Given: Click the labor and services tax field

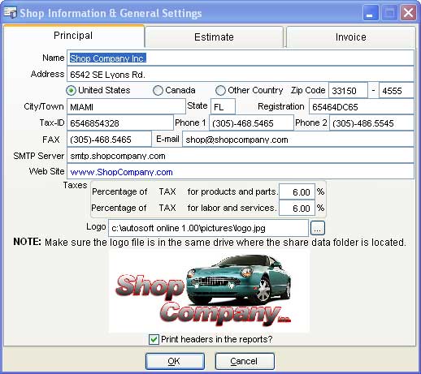Looking at the screenshot, I should [x=297, y=208].
